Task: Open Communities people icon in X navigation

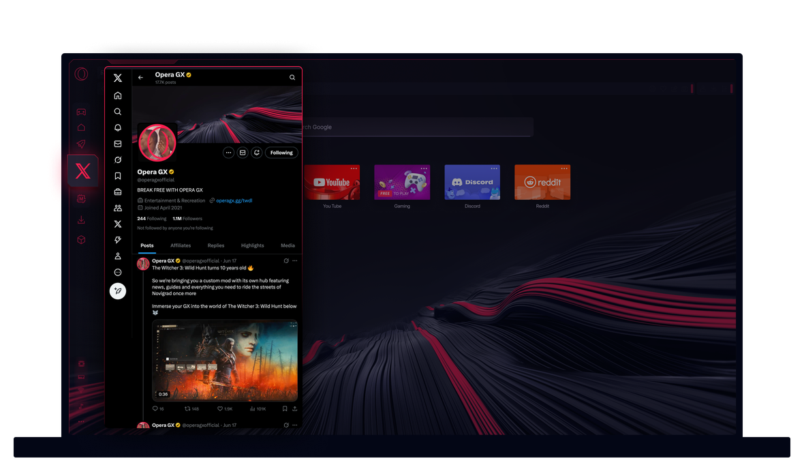Action: tap(117, 208)
